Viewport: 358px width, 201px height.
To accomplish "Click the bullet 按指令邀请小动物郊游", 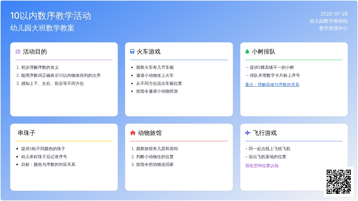I will point(157,91).
